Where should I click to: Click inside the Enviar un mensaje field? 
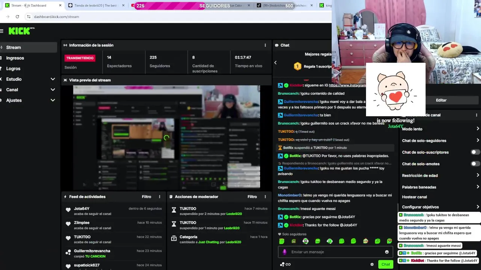[x=335, y=252]
